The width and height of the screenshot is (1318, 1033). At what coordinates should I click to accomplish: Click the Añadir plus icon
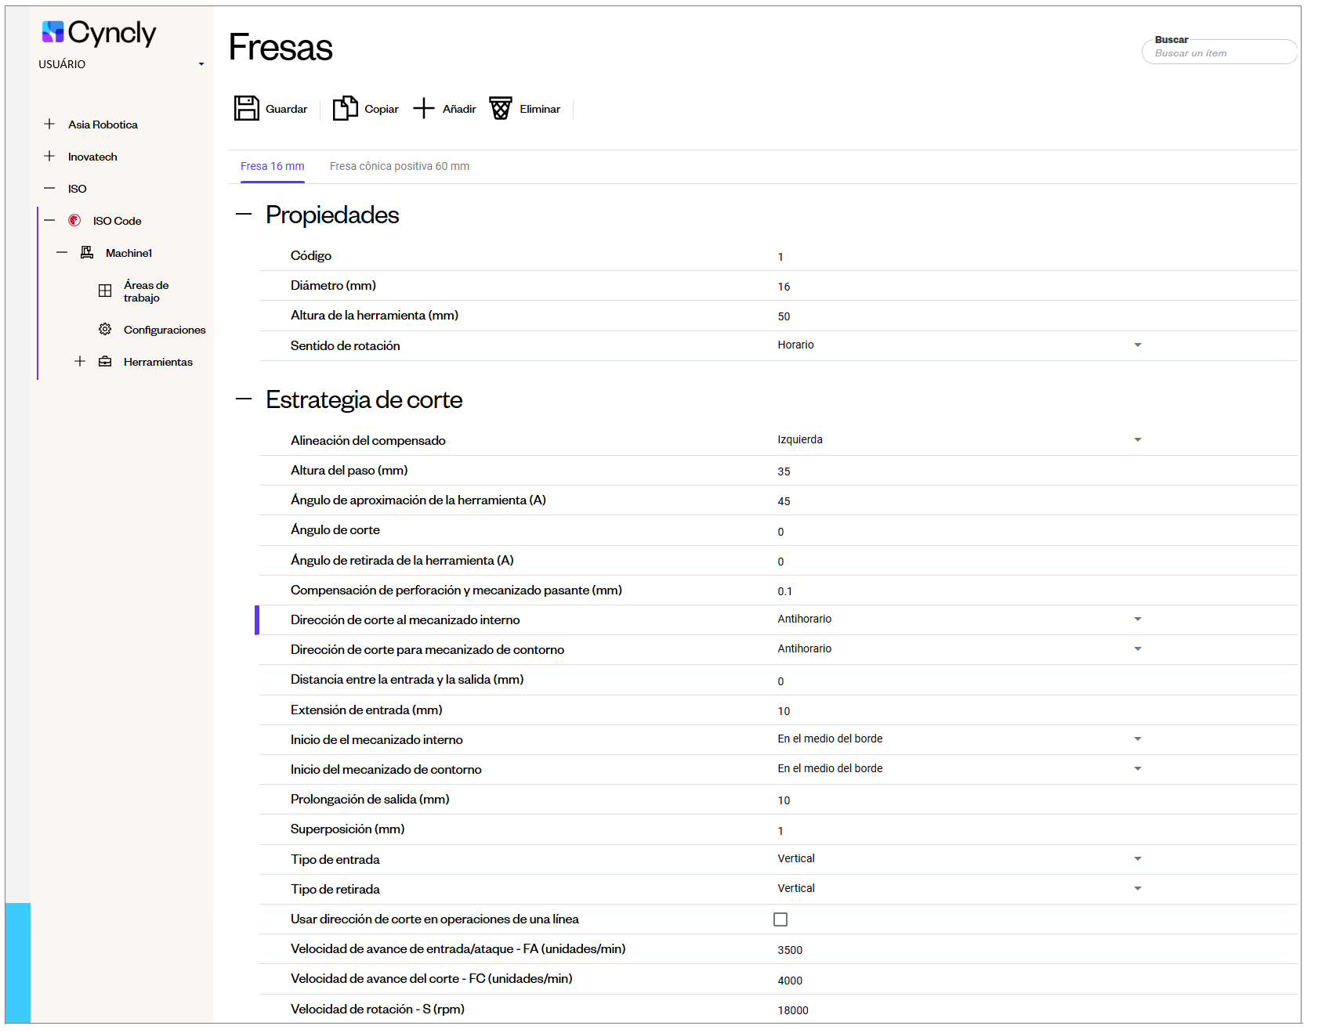click(424, 108)
